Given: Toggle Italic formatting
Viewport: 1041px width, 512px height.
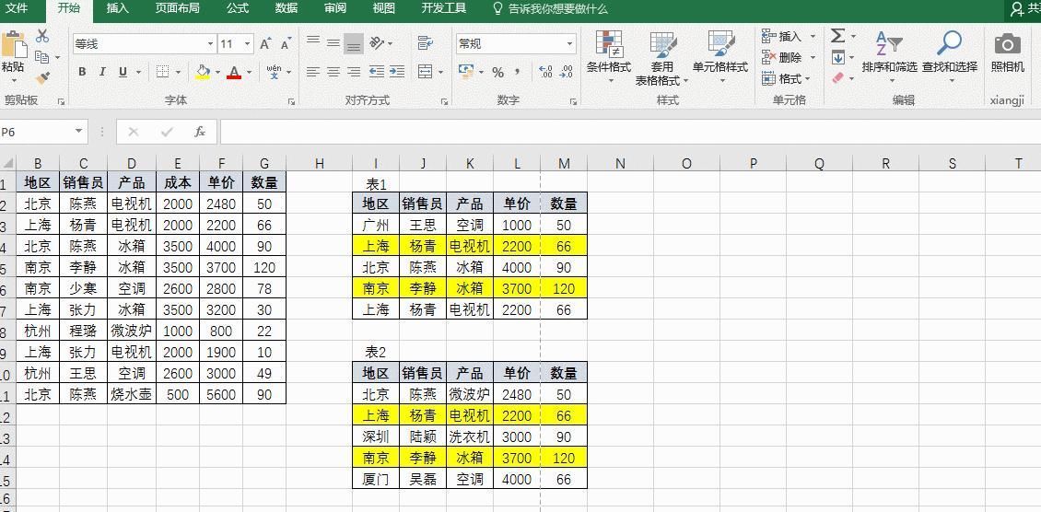Looking at the screenshot, I should pyautogui.click(x=102, y=72).
